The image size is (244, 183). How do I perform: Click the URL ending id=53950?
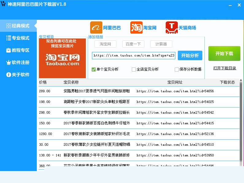point(175,156)
